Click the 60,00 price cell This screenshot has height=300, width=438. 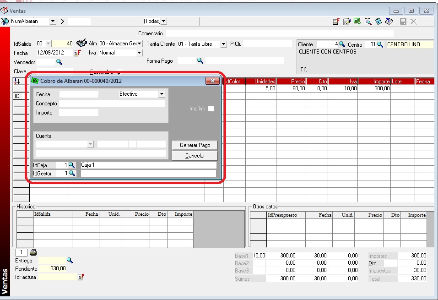point(291,88)
